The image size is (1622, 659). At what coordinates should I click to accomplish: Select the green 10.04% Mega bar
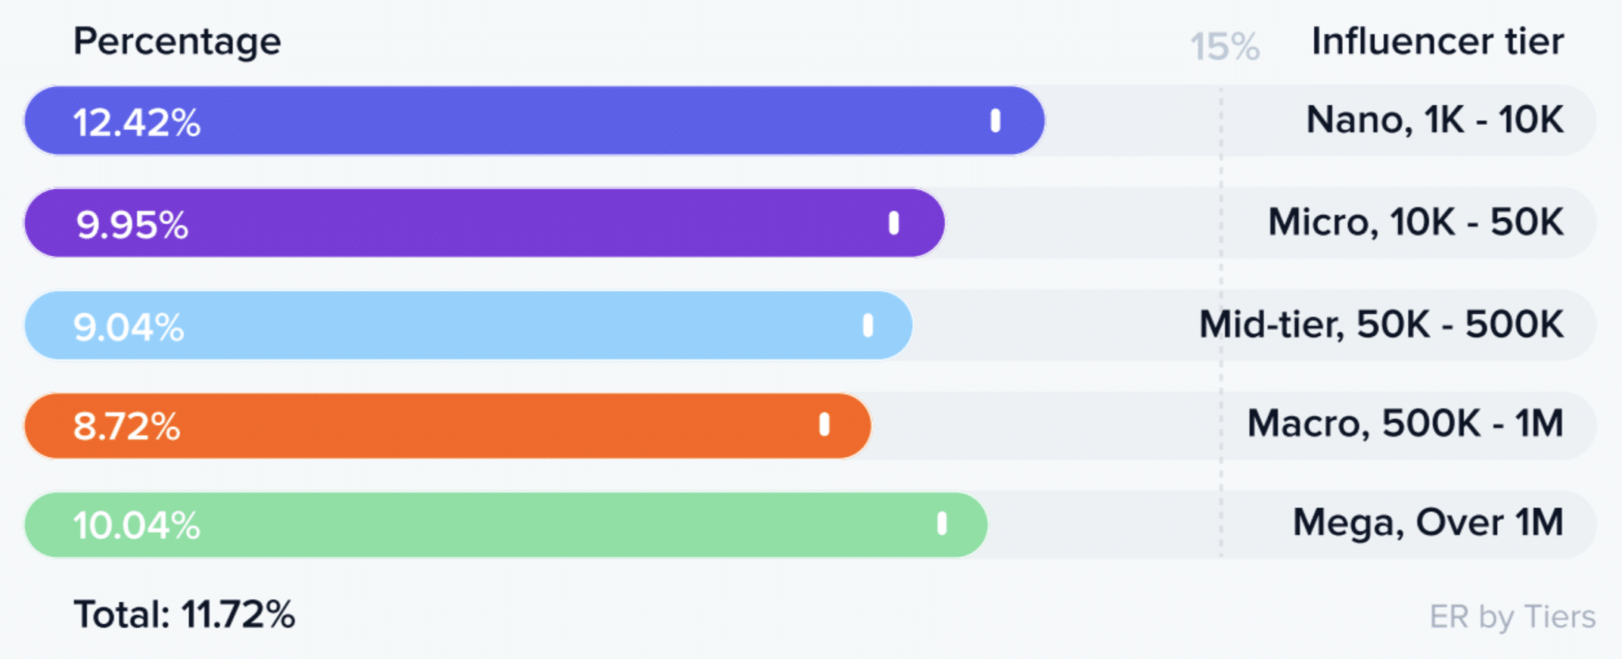(506, 524)
